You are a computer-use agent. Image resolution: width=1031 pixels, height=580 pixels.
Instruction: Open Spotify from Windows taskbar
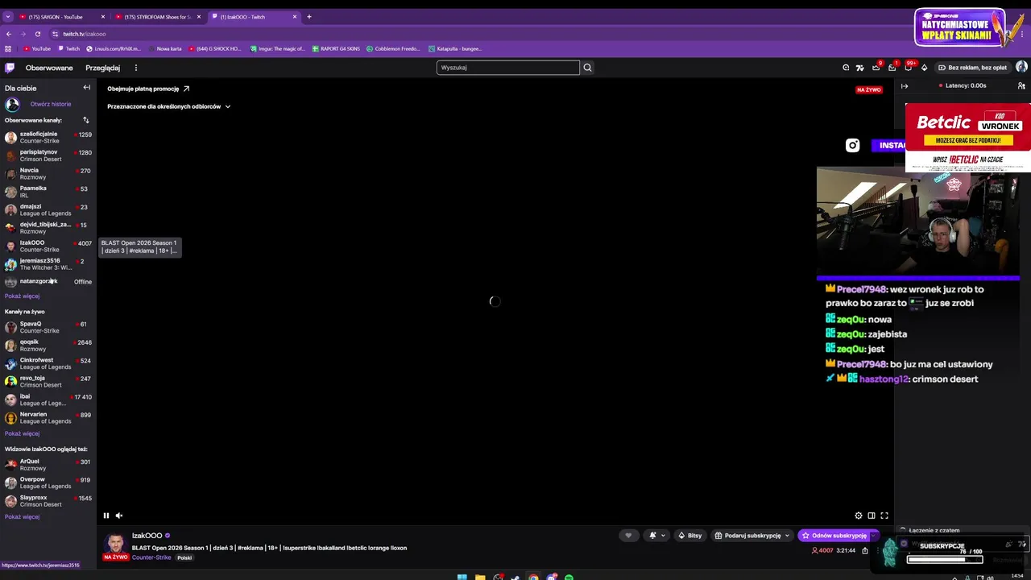click(x=569, y=577)
